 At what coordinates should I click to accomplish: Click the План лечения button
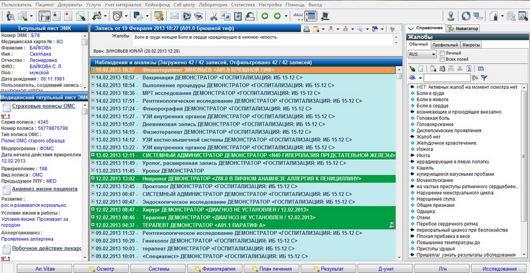272,269
